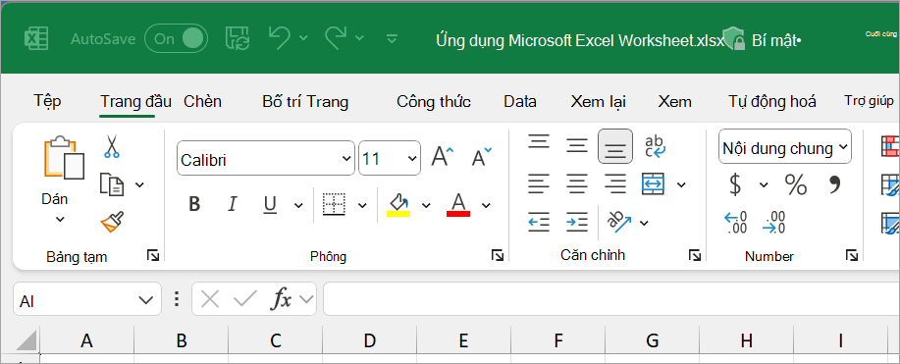The height and width of the screenshot is (364, 900).
Task: Toggle Bold formatting
Action: (194, 204)
